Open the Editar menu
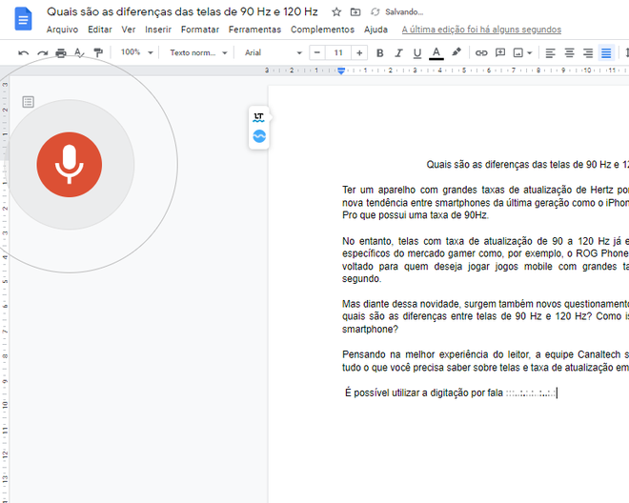 click(100, 30)
